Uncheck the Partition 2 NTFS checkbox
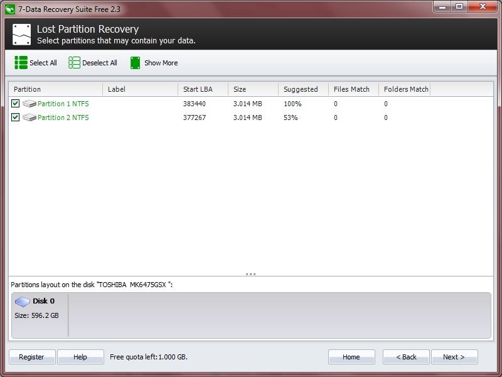Image resolution: width=502 pixels, height=377 pixels. pos(15,117)
